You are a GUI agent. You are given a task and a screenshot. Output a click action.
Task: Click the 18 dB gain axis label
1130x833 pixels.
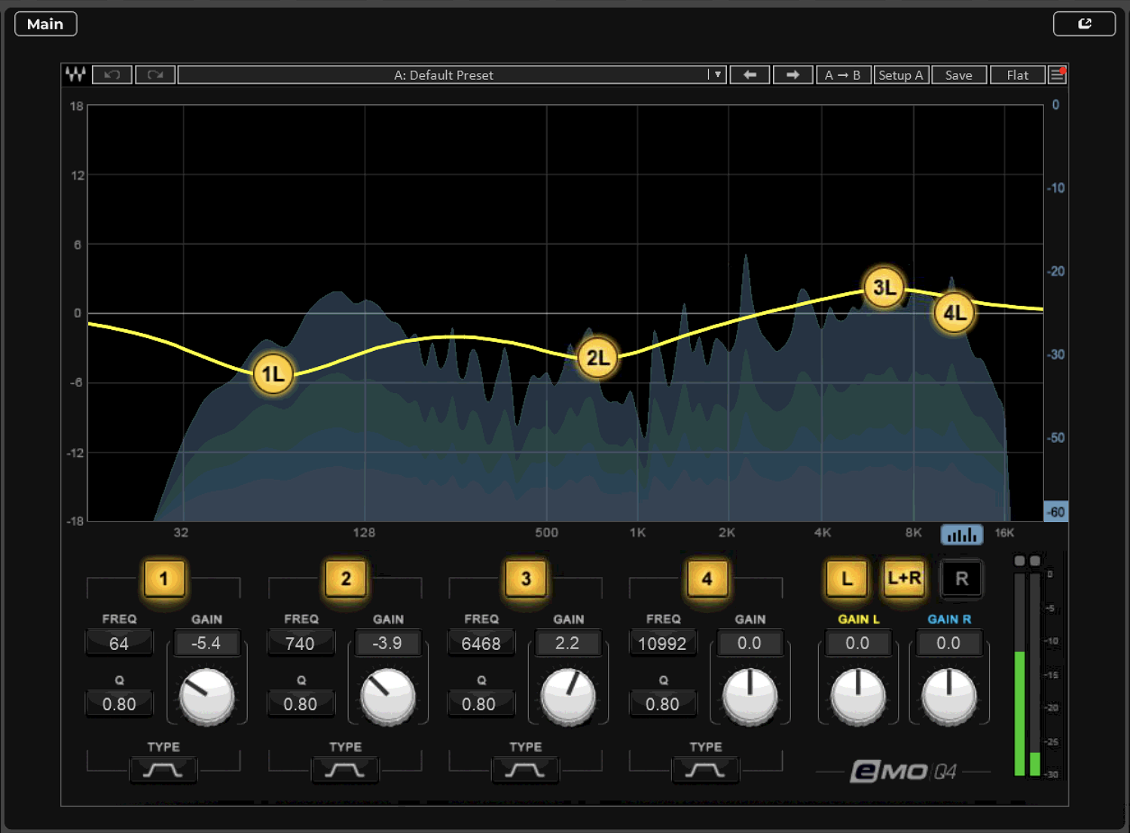77,106
